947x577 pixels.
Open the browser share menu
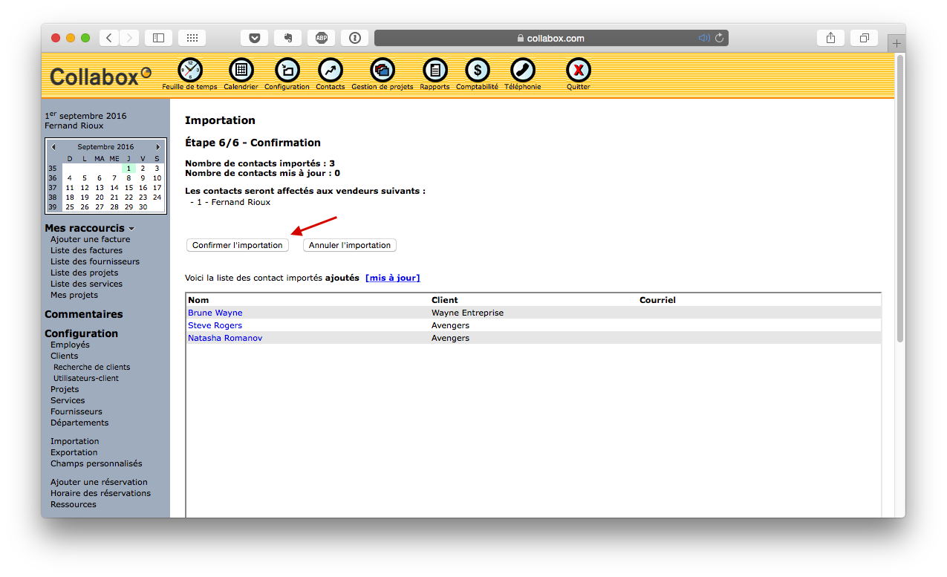pyautogui.click(x=830, y=37)
